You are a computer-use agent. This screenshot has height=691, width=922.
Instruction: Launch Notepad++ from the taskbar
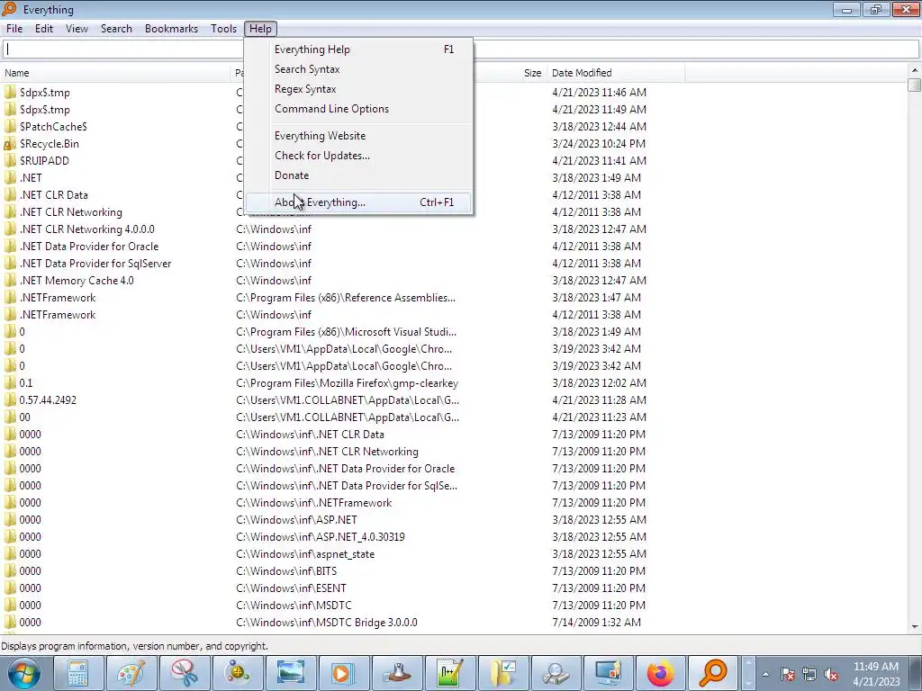click(x=450, y=673)
